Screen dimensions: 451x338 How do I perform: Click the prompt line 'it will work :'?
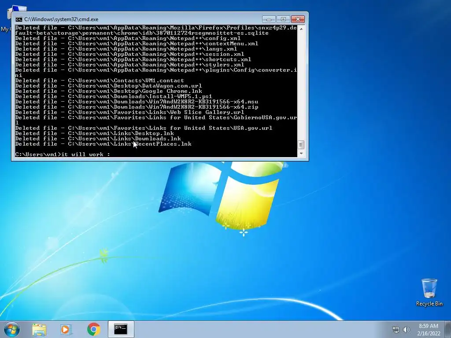(63, 154)
